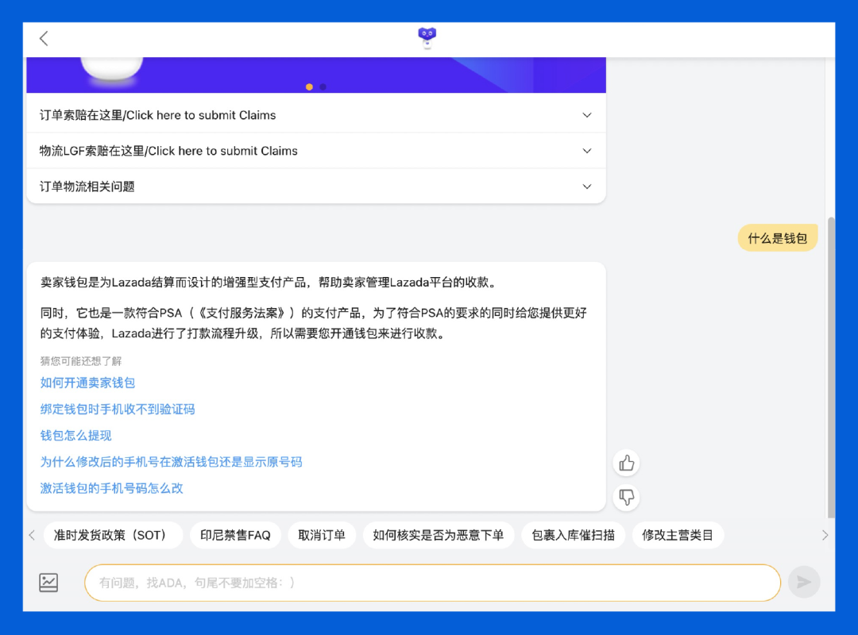
Task: Click the second banner pagination dot
Action: pyautogui.click(x=323, y=87)
